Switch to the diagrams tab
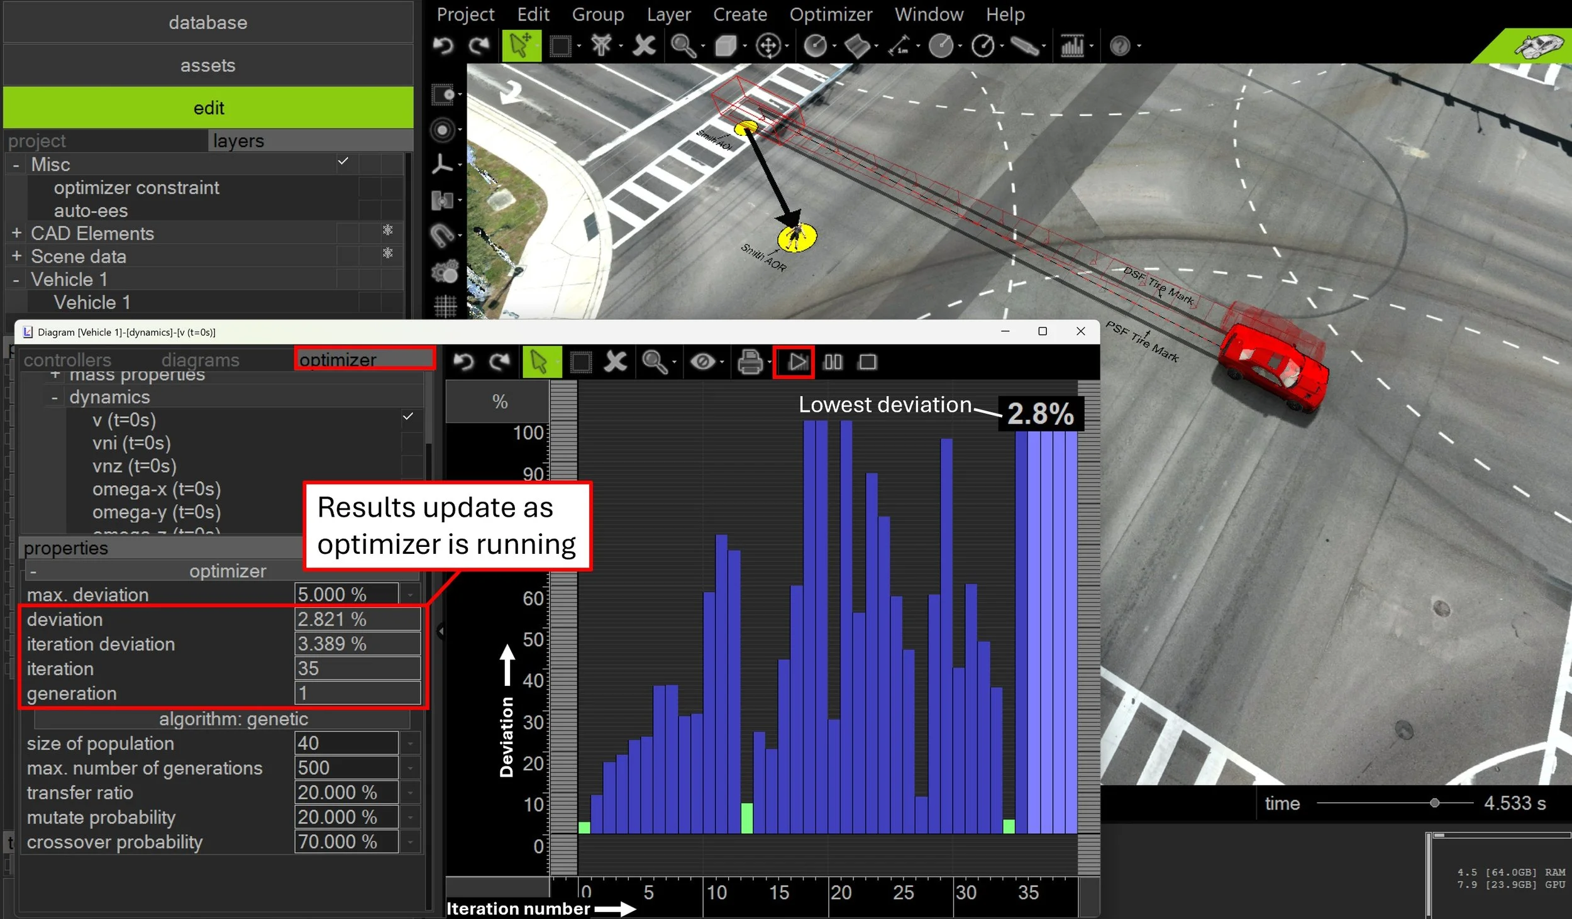 pos(200,360)
